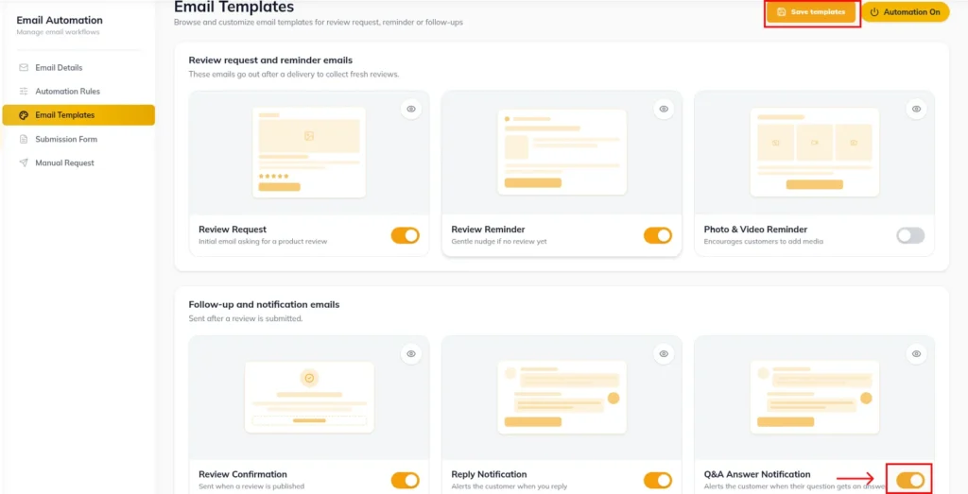Viewport: 968px width, 494px height.
Task: Click 'Alerts the customer when you reply' text
Action: pos(508,486)
